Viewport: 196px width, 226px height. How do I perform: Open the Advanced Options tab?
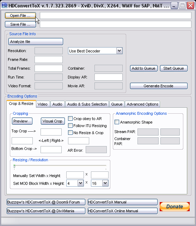point(142,104)
